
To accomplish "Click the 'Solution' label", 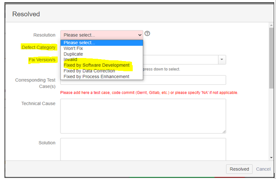I will click(x=47, y=143).
